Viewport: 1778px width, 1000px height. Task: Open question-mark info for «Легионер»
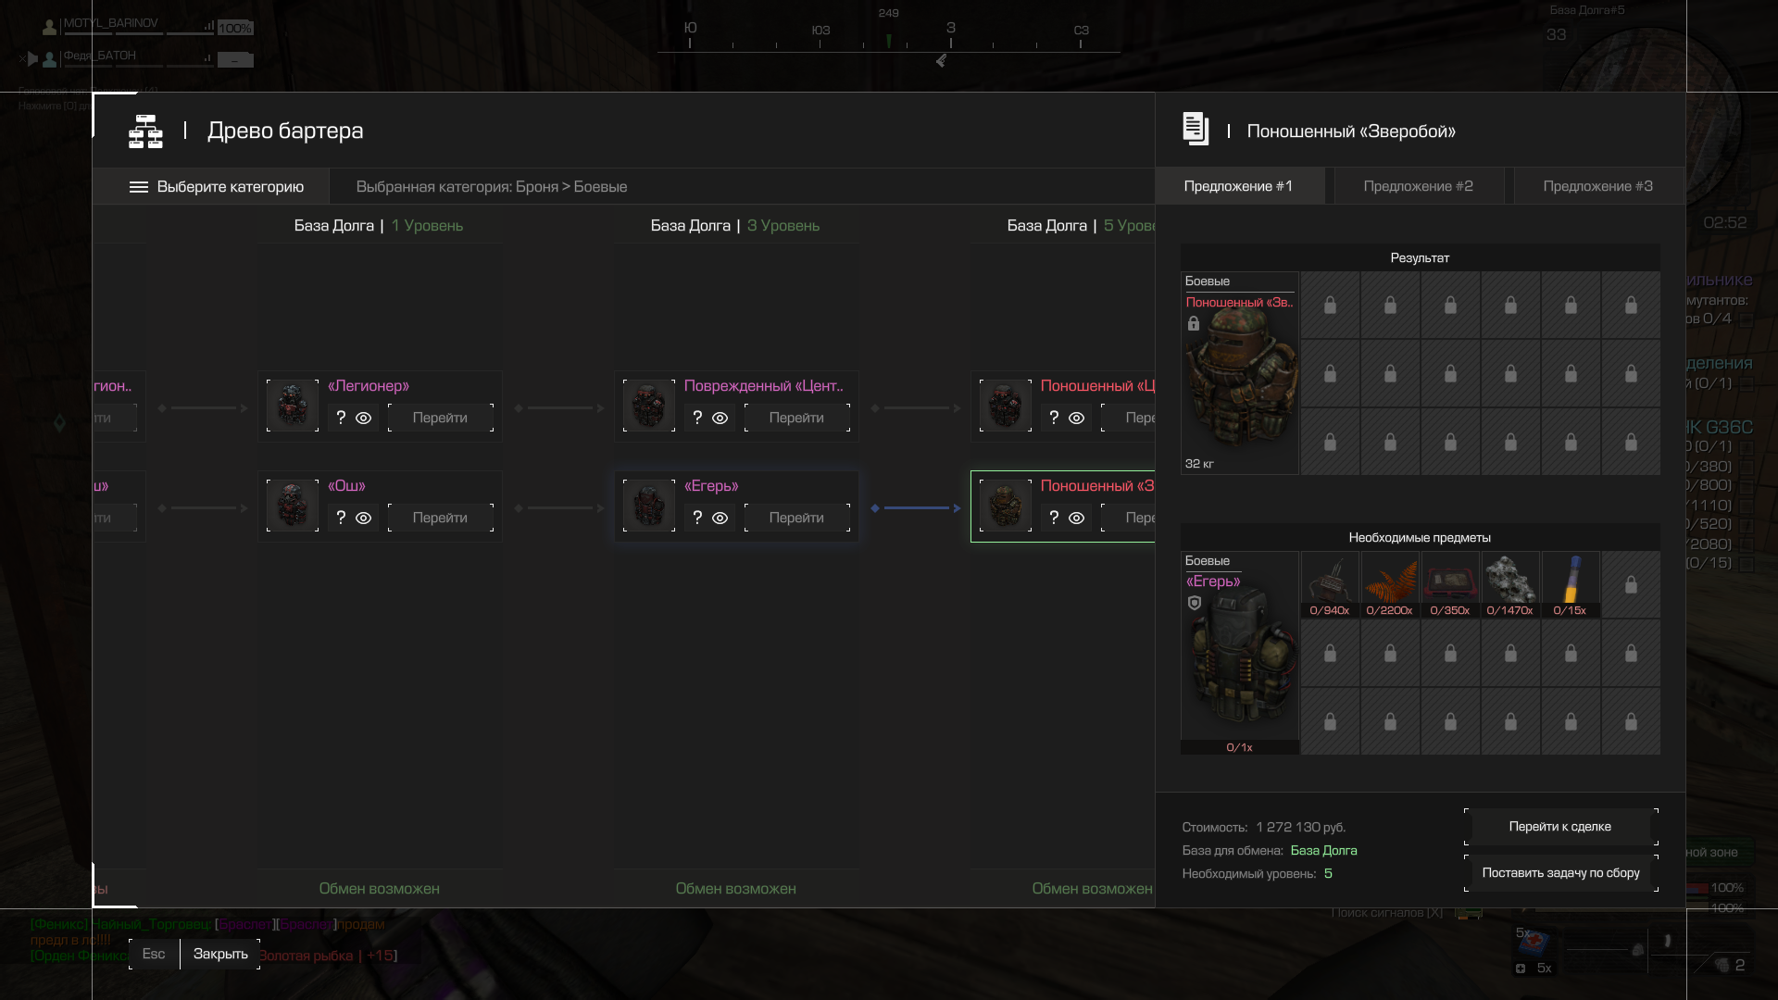tap(341, 418)
